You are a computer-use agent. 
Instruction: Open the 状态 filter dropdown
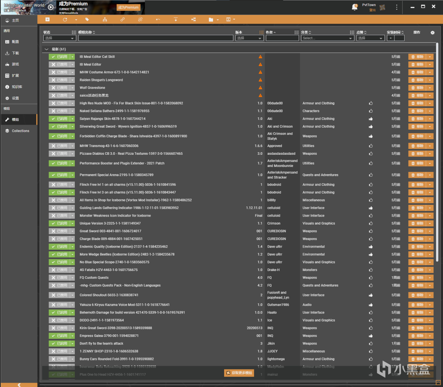click(60, 38)
